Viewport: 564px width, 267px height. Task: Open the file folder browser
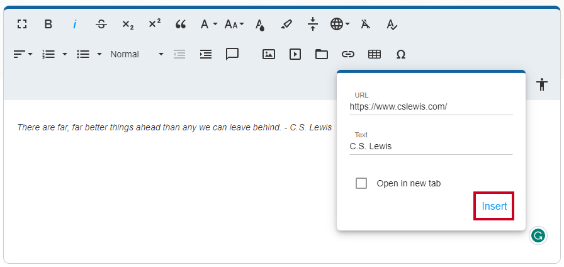[322, 54]
